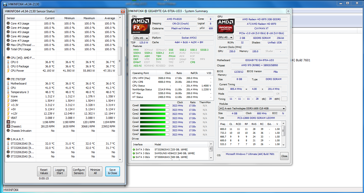Click the lightning icon beside Vcore
364x193 pixels.
tap(8, 96)
